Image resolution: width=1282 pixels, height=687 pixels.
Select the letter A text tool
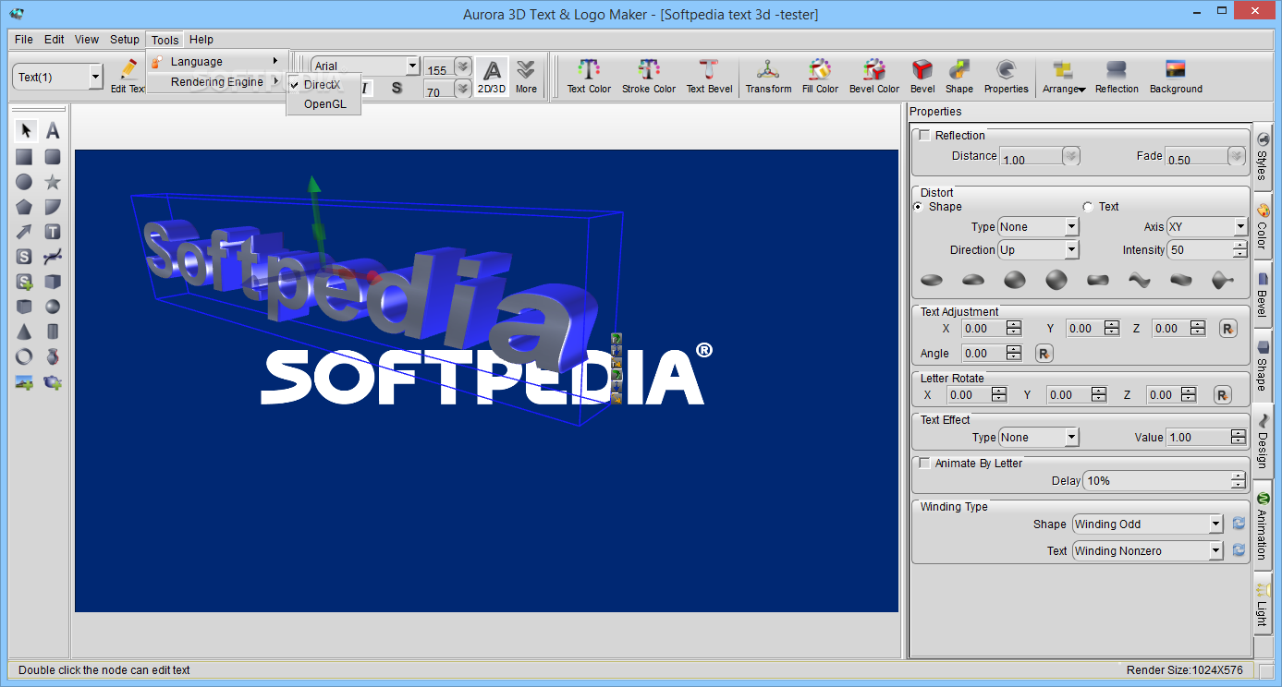(54, 131)
